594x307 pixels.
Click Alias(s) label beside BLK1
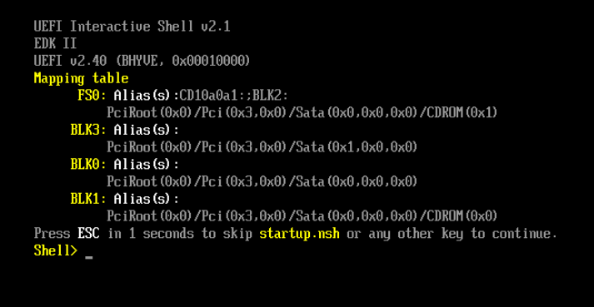pyautogui.click(x=147, y=199)
